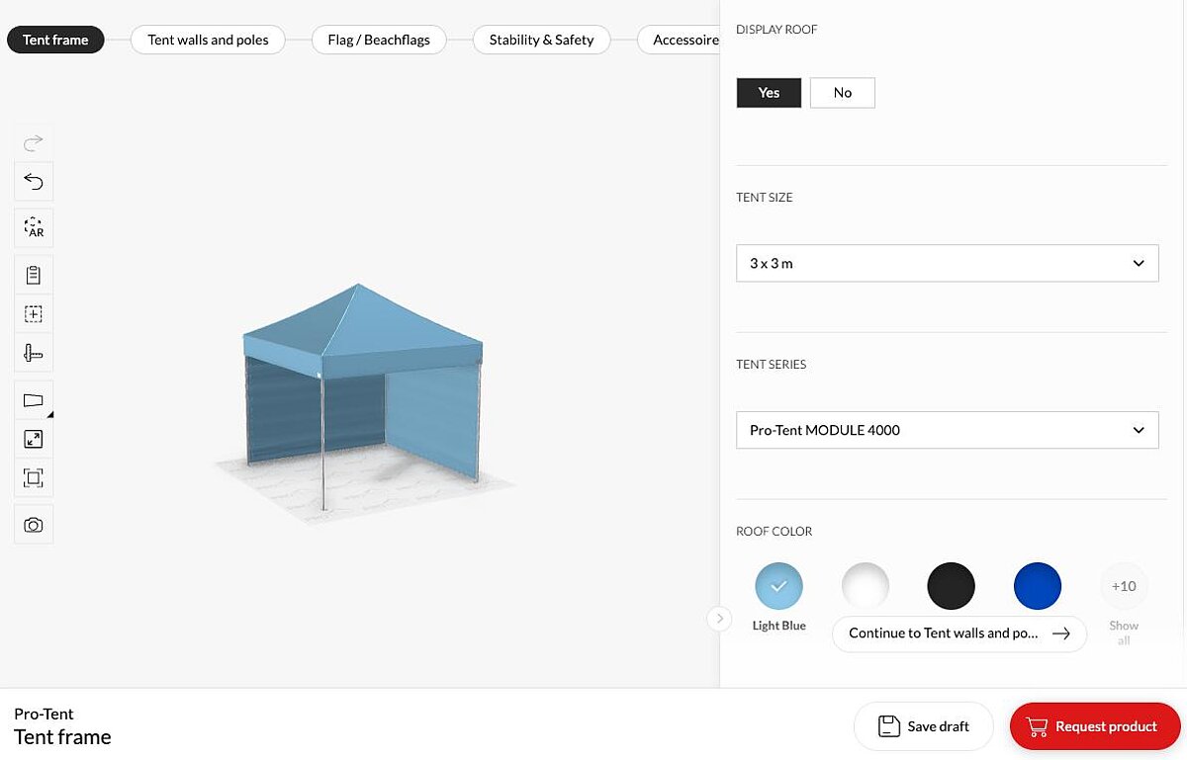The image size is (1187, 760).
Task: Expand the Tent Series dropdown
Action: click(x=947, y=431)
